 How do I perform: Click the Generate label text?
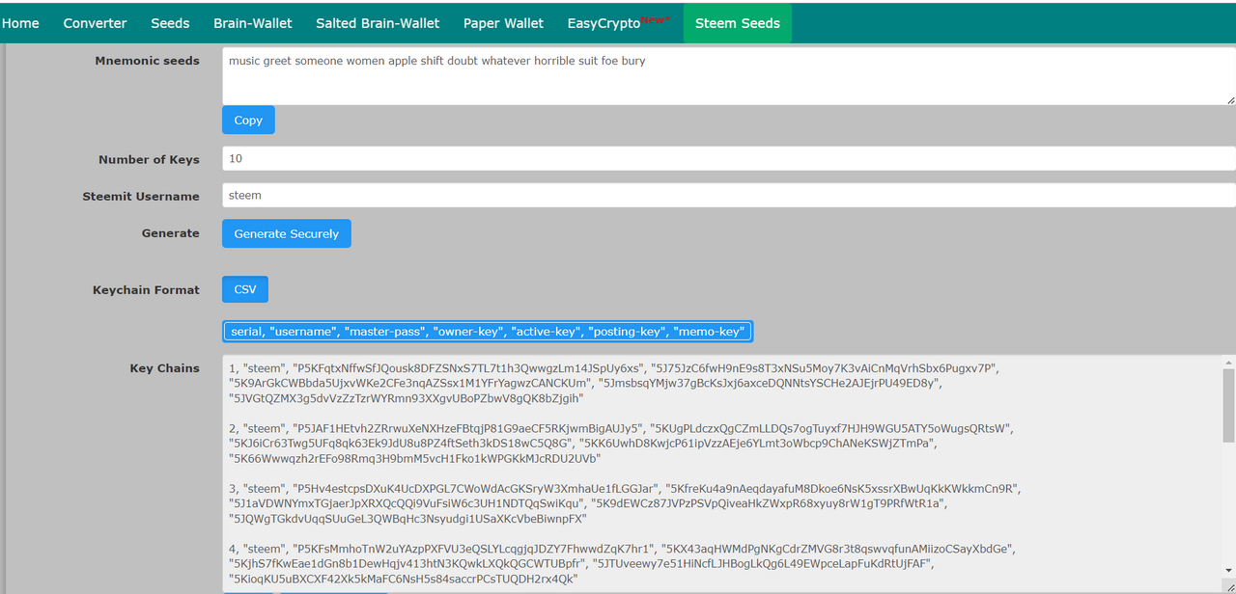point(171,233)
